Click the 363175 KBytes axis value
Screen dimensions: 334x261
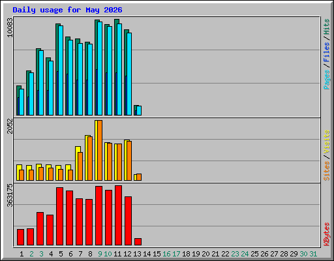pyautogui.click(x=10, y=195)
